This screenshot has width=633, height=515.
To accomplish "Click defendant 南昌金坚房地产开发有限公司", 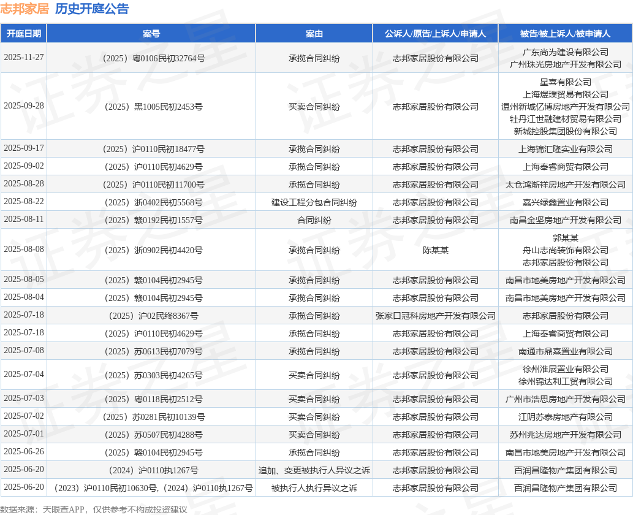I will coord(566,221).
